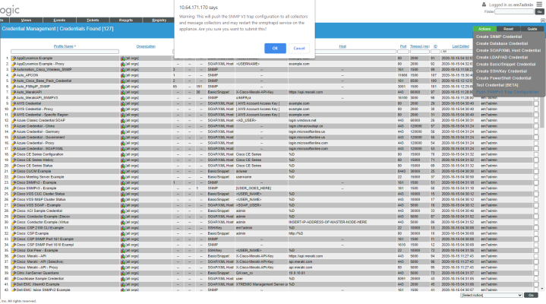The width and height of the screenshot is (546, 304).
Task: Open the Reports navigation menu
Action: click(126, 21)
